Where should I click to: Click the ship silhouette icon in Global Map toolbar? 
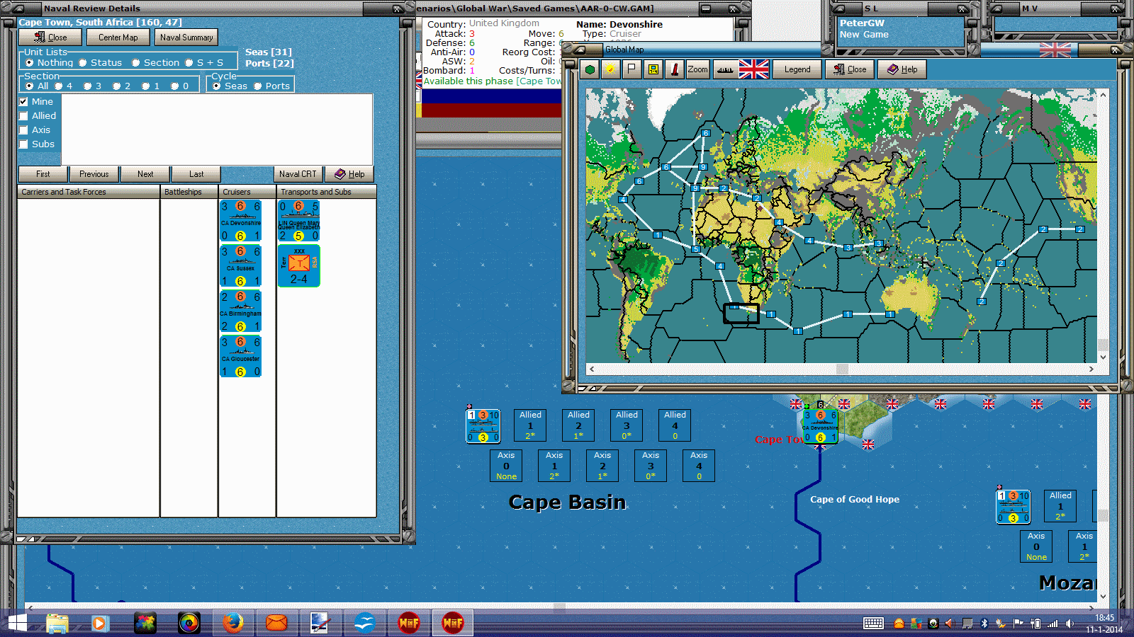pos(724,69)
